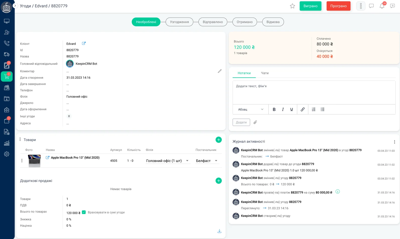Open the chat messages icon in header

click(371, 6)
